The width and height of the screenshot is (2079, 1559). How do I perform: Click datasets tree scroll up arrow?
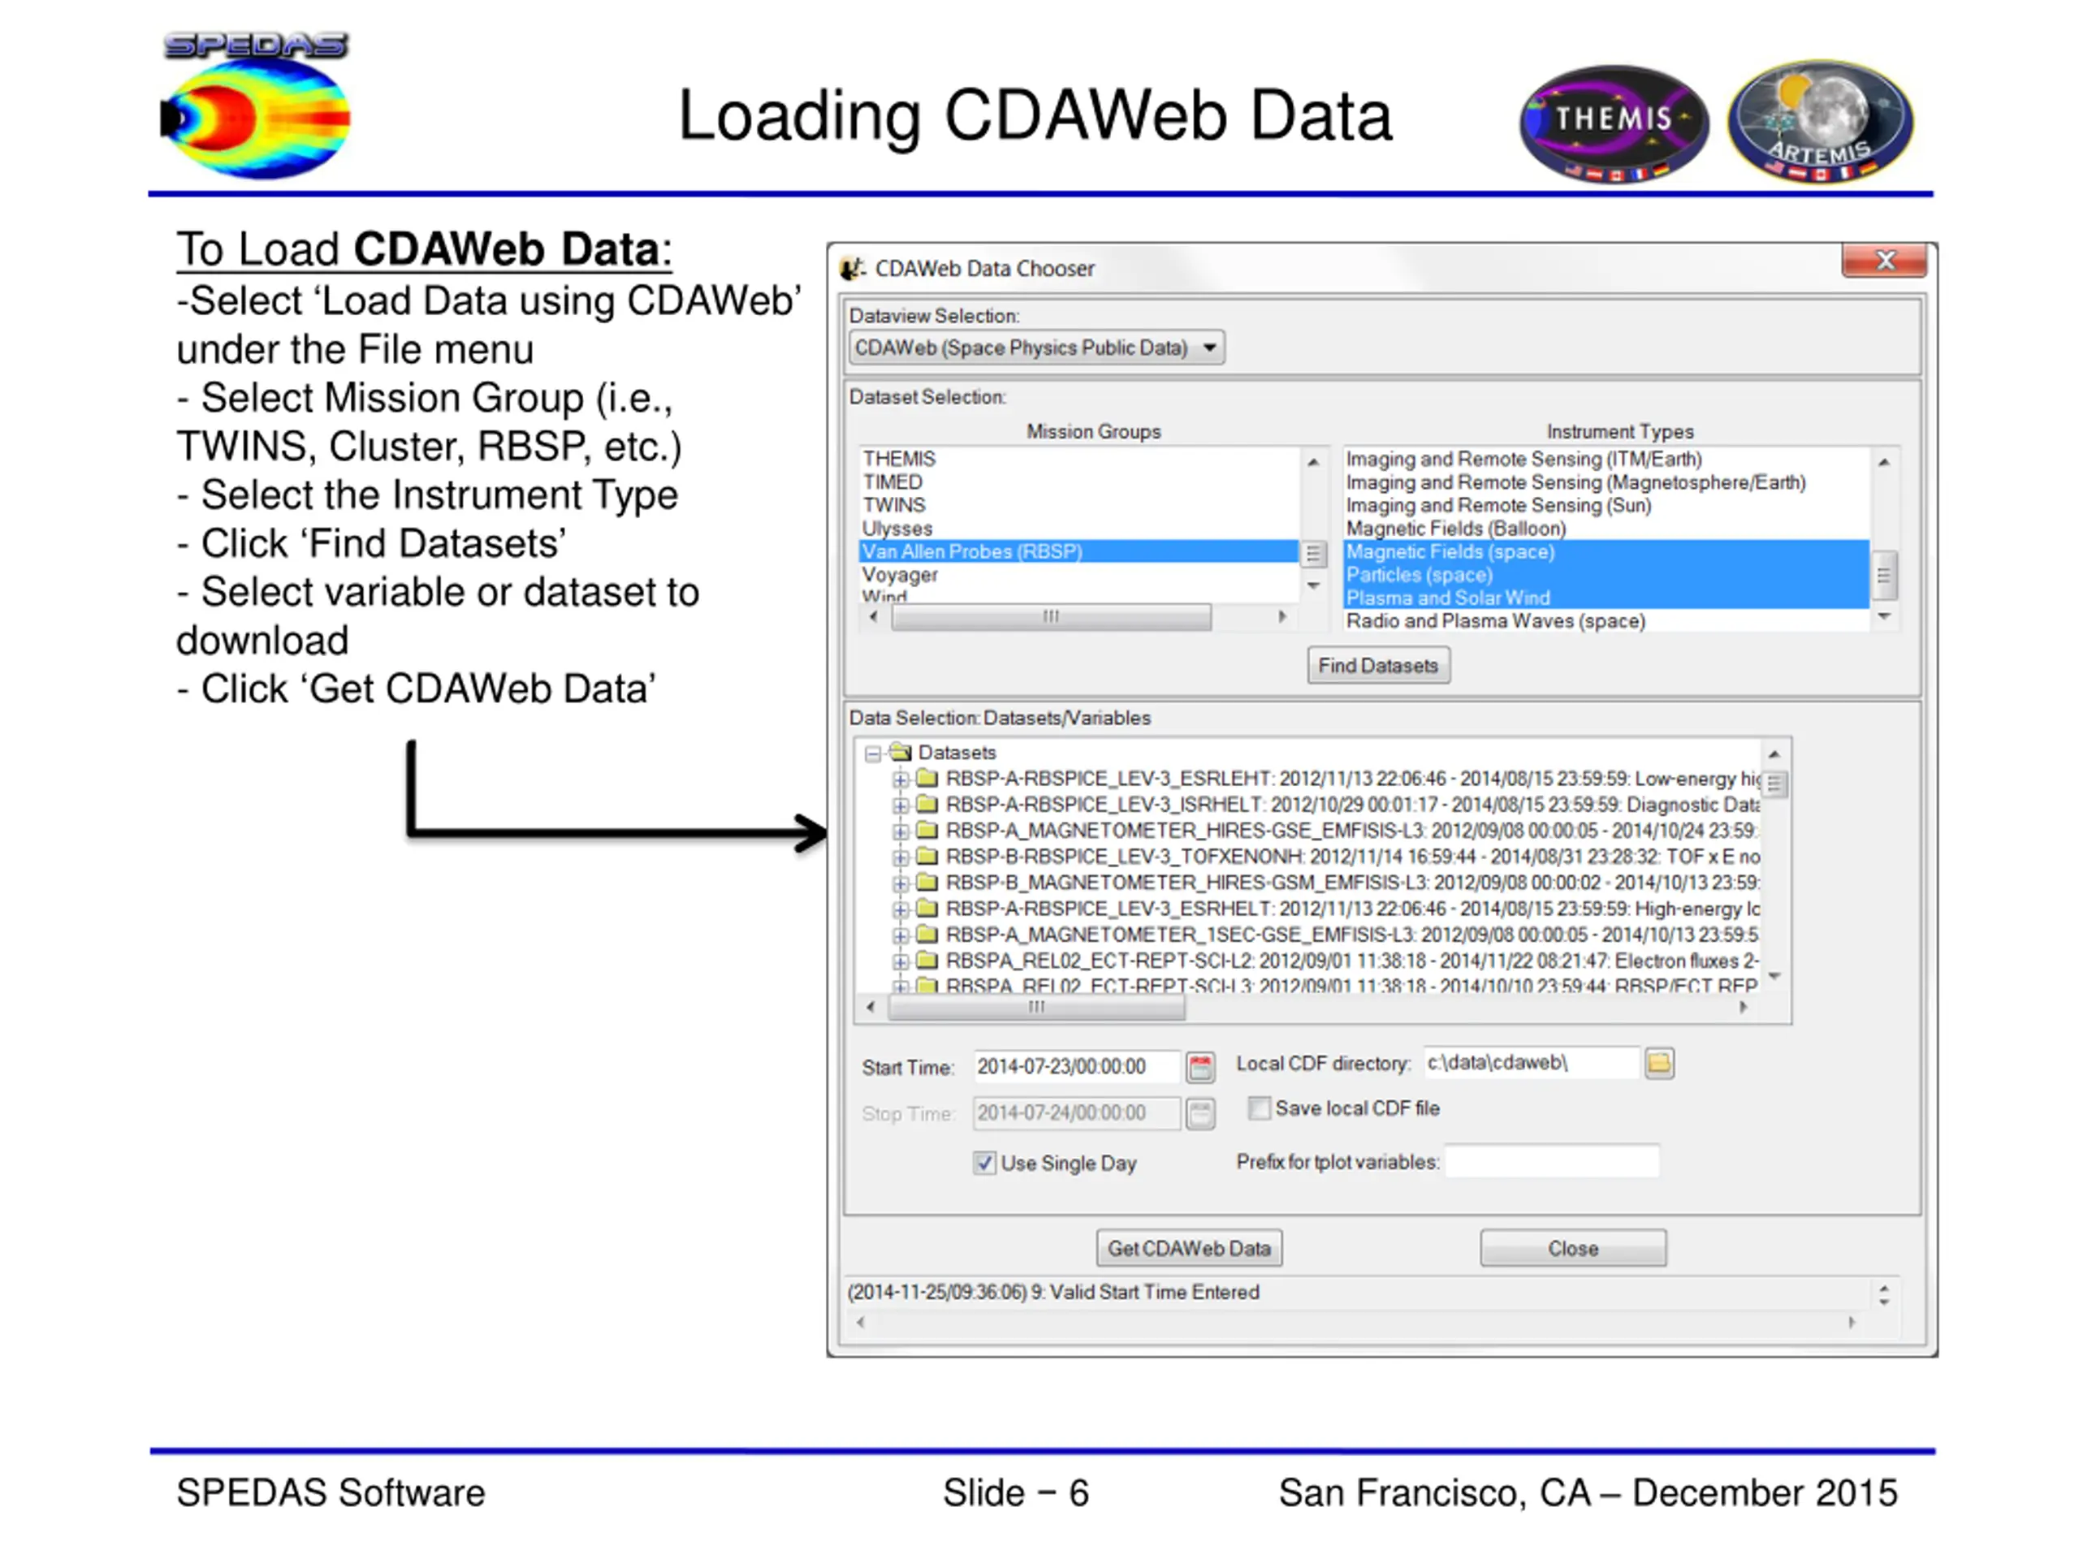click(1774, 754)
